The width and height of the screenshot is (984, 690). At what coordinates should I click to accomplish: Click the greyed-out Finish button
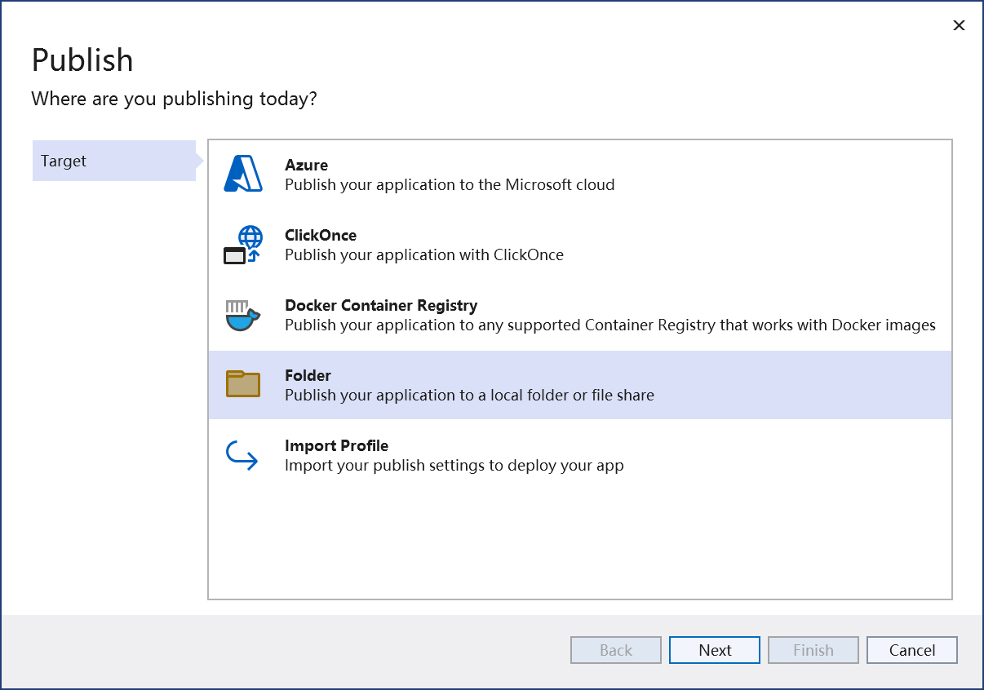pos(813,650)
